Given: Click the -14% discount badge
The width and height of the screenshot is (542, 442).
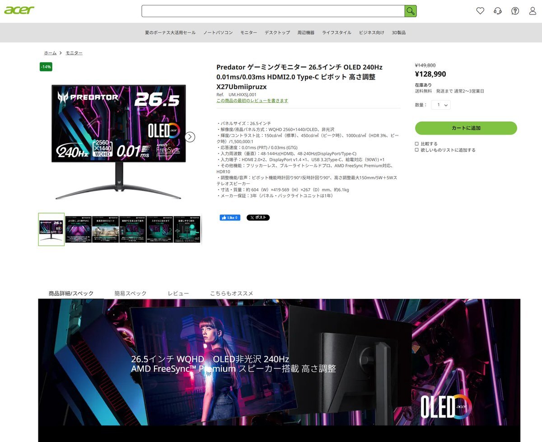Looking at the screenshot, I should point(46,67).
